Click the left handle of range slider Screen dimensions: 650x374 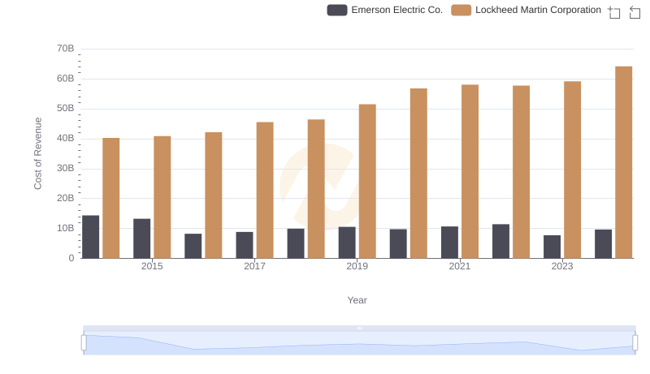click(84, 343)
